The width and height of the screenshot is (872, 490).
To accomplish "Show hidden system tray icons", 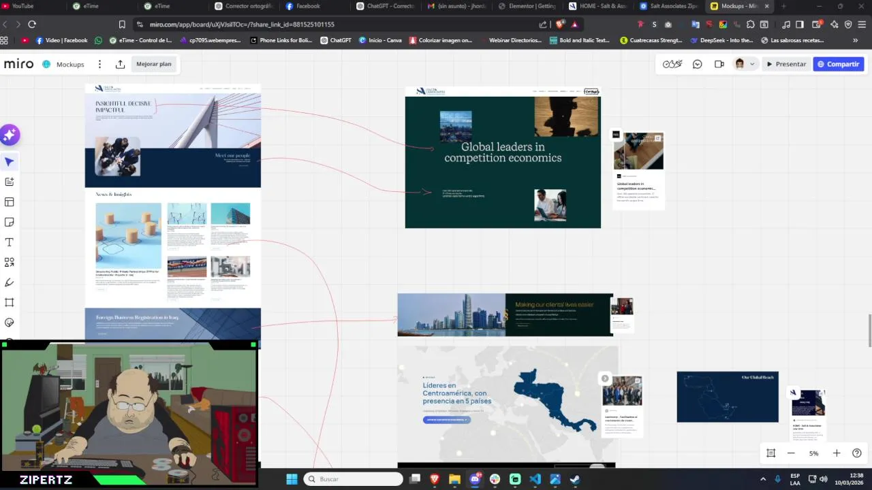I will [763, 479].
